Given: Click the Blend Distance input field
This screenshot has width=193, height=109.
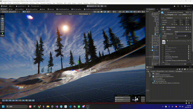Looking at the screenshot, I should [183, 34].
